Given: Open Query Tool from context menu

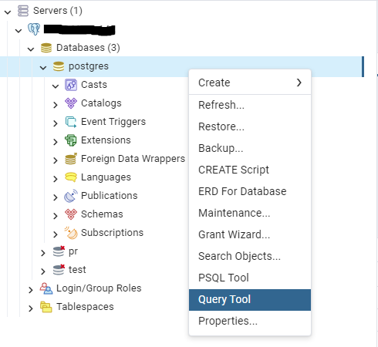Looking at the screenshot, I should click(250, 300).
